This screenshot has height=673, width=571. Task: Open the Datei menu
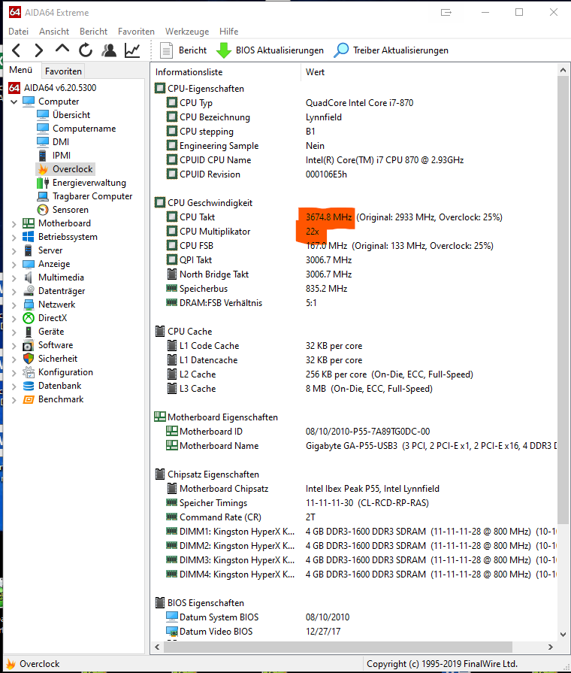click(19, 32)
